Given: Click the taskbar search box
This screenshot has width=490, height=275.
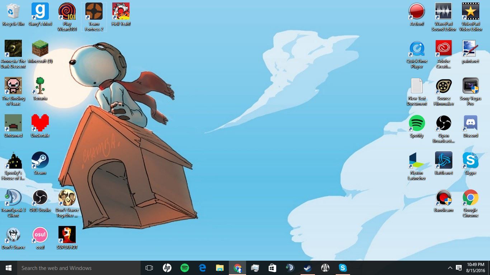Looking at the screenshot, I should click(x=79, y=268).
